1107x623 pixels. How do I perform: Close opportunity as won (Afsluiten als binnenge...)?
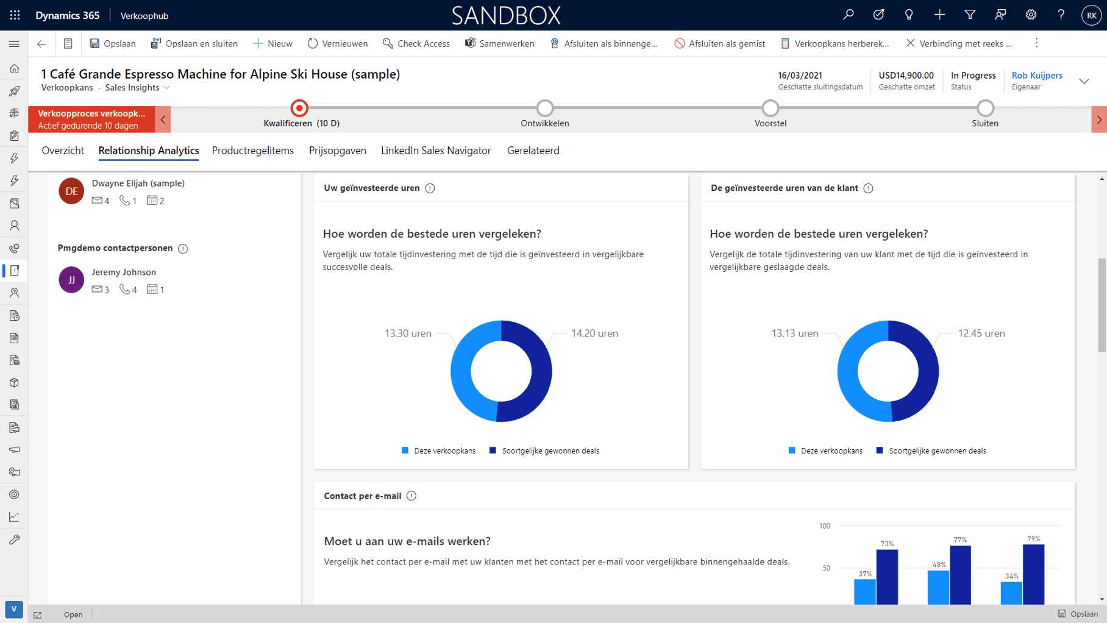pos(603,44)
